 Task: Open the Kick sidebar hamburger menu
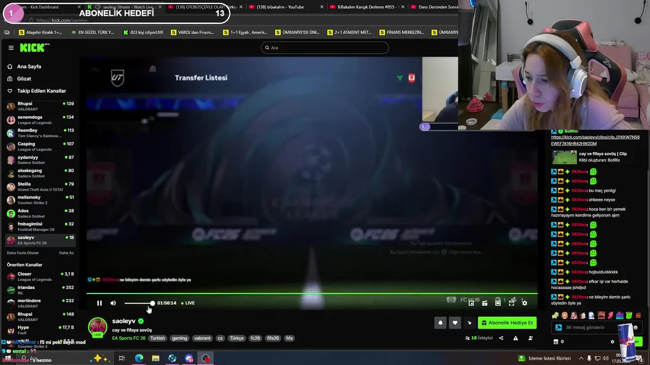tap(11, 48)
